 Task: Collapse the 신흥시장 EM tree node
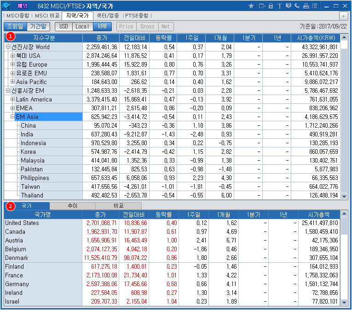[x=8, y=90]
